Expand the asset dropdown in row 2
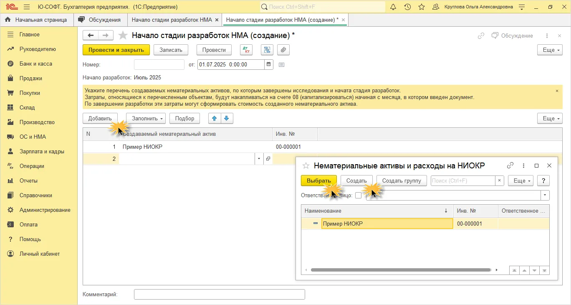This screenshot has width=571, height=305. (259, 159)
